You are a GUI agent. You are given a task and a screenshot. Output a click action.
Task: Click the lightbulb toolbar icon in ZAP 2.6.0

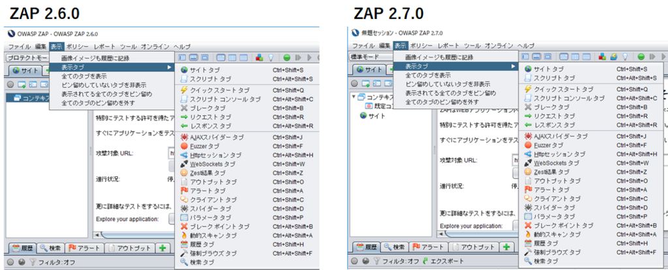pyautogui.click(x=270, y=57)
